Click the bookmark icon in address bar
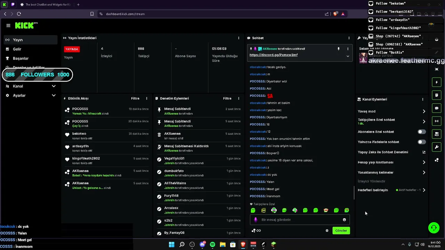This screenshot has width=445, height=250. click(92, 14)
